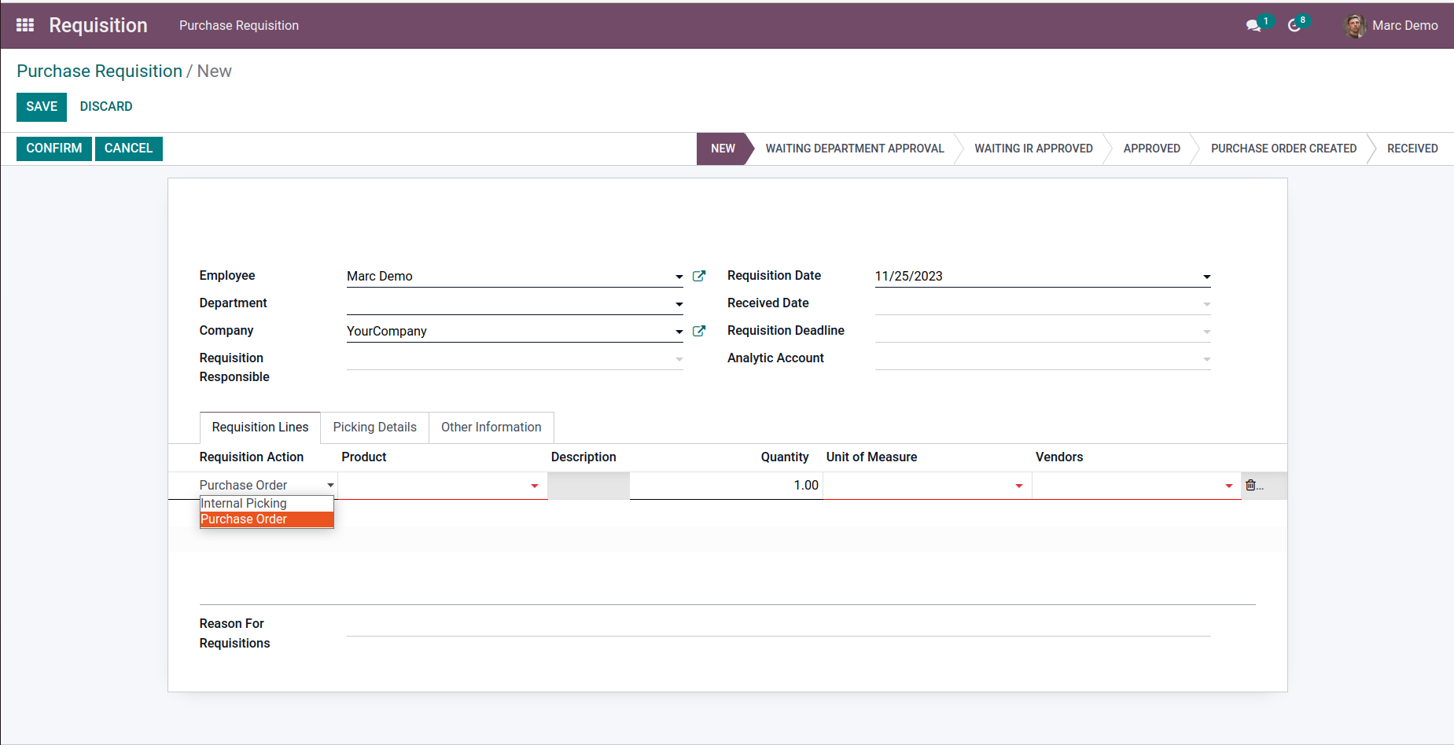Expand the Unit of Measure dropdown

(x=1019, y=486)
